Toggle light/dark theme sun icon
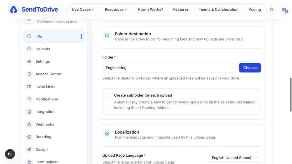This screenshot has height=164, width=292. [x=272, y=9]
